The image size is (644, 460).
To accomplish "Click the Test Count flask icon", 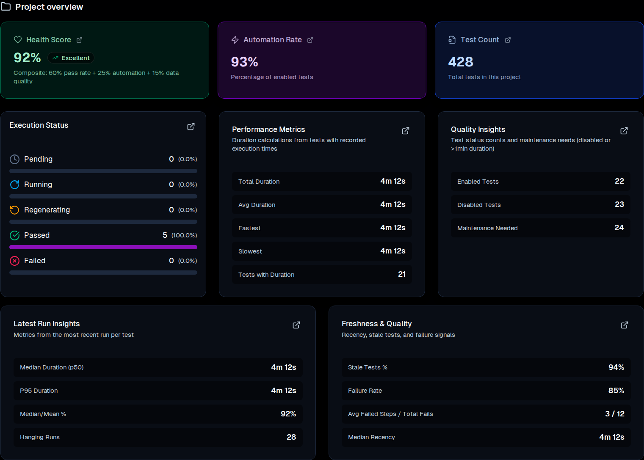I will [452, 39].
